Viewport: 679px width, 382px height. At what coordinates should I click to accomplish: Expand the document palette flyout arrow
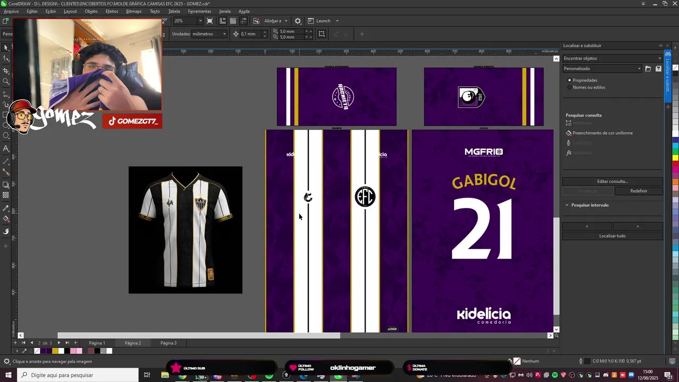click(x=17, y=351)
